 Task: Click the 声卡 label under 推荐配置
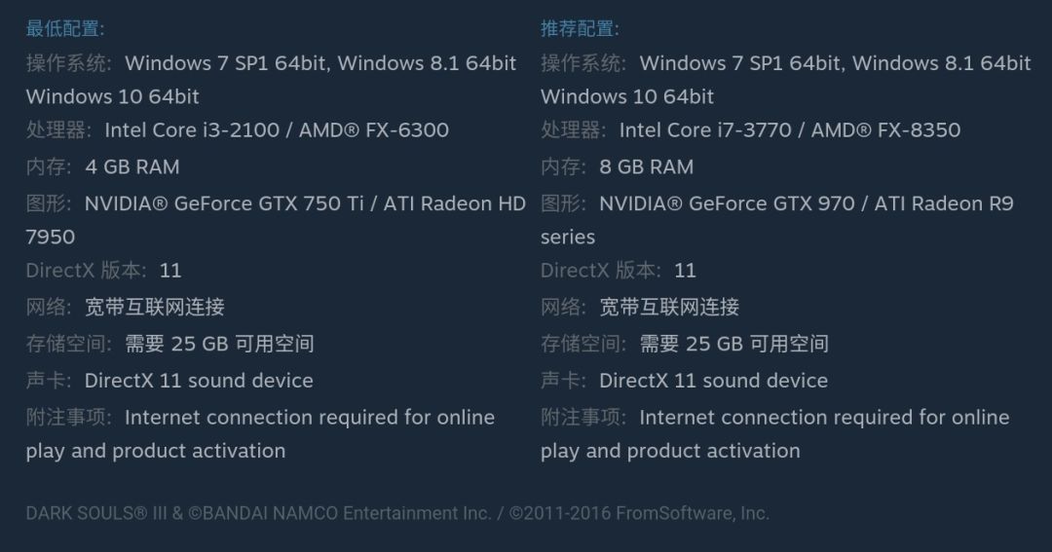[x=563, y=381]
